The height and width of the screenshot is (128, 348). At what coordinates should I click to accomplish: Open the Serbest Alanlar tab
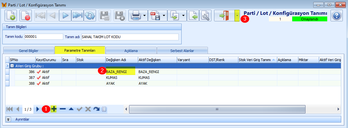pos(182,51)
